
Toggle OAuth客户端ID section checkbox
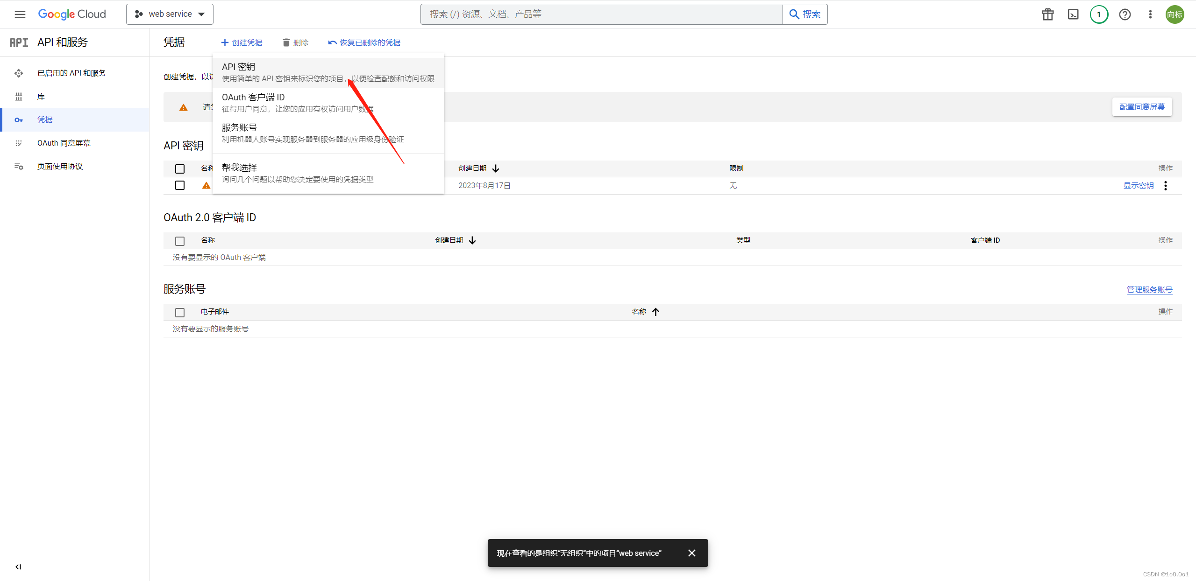click(179, 239)
